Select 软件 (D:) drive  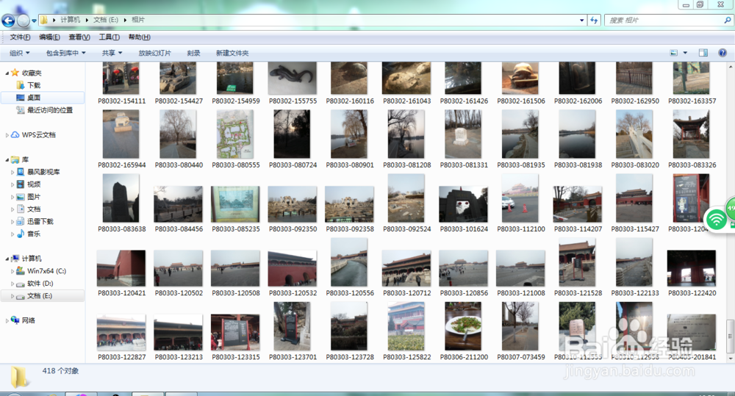40,284
